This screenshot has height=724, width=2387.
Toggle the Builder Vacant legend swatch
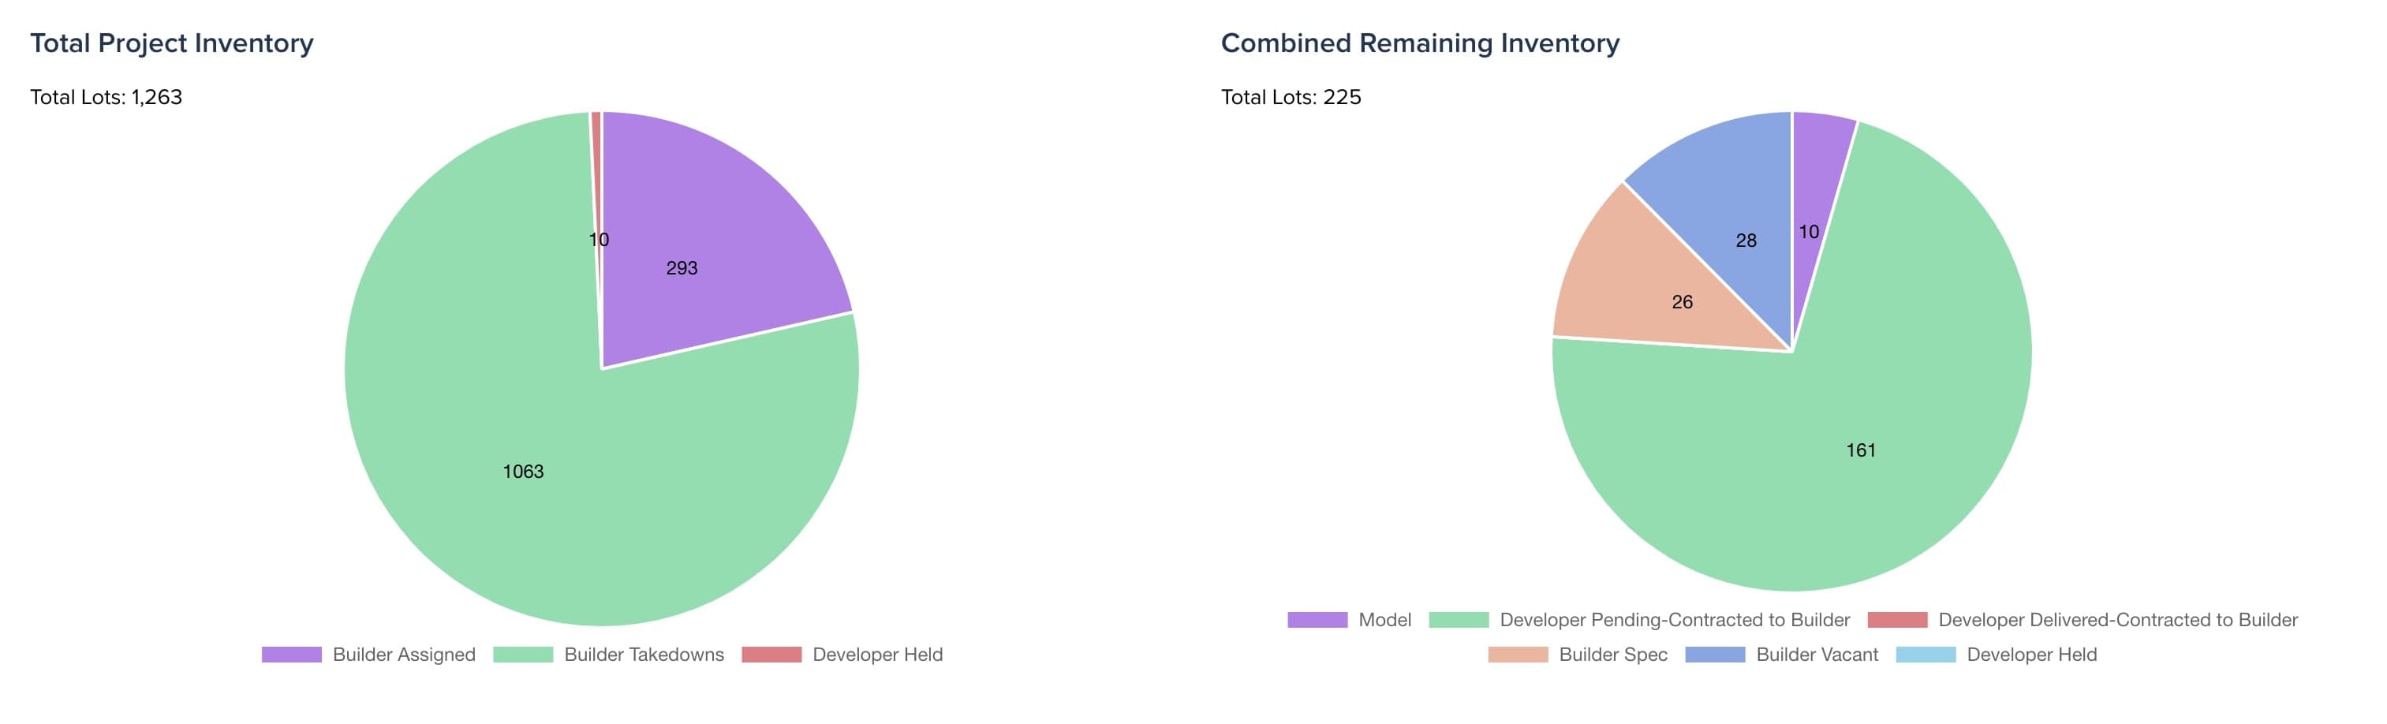1715,655
